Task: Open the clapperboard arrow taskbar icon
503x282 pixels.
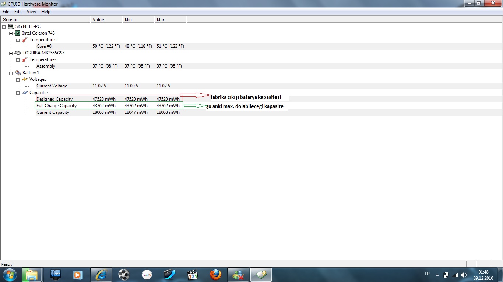Action: coord(170,274)
